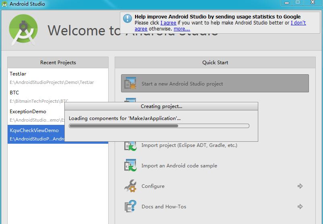323x224 pixels.
Task: Click the Docs and How-Tos question icon
Action: click(130, 206)
